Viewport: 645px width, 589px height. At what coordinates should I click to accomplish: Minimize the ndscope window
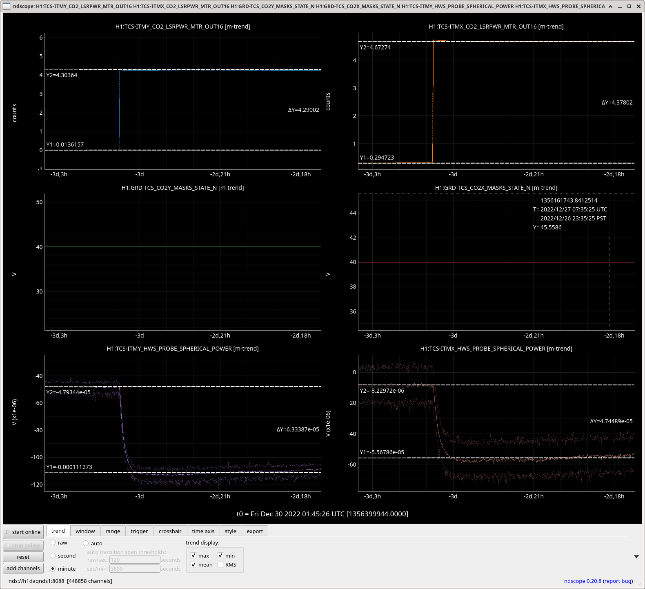tap(620, 6)
